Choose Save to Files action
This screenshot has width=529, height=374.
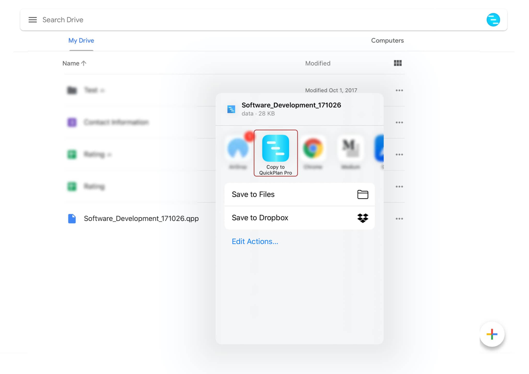(299, 194)
